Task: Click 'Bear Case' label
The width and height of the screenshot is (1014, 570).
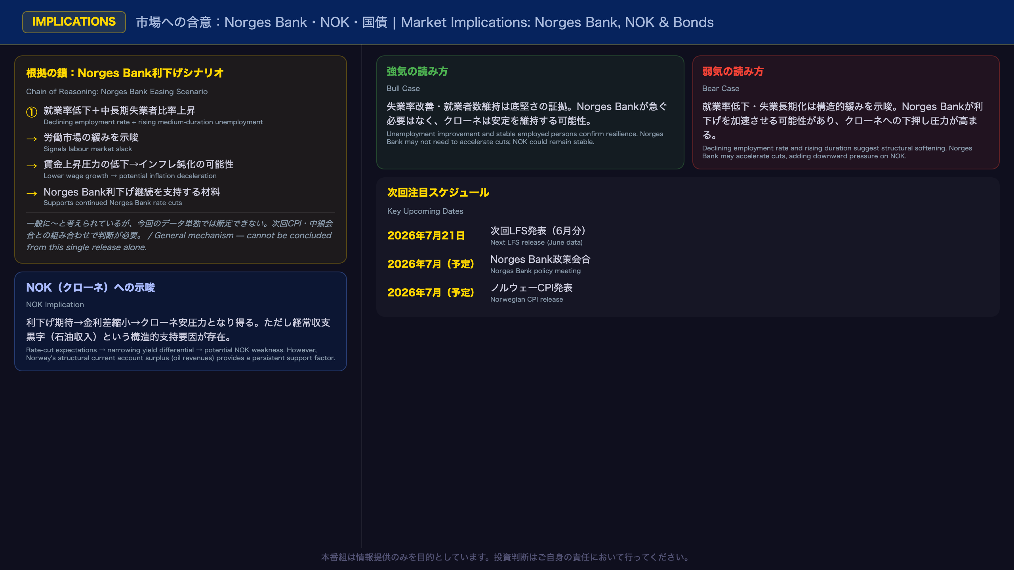Action: (x=720, y=88)
